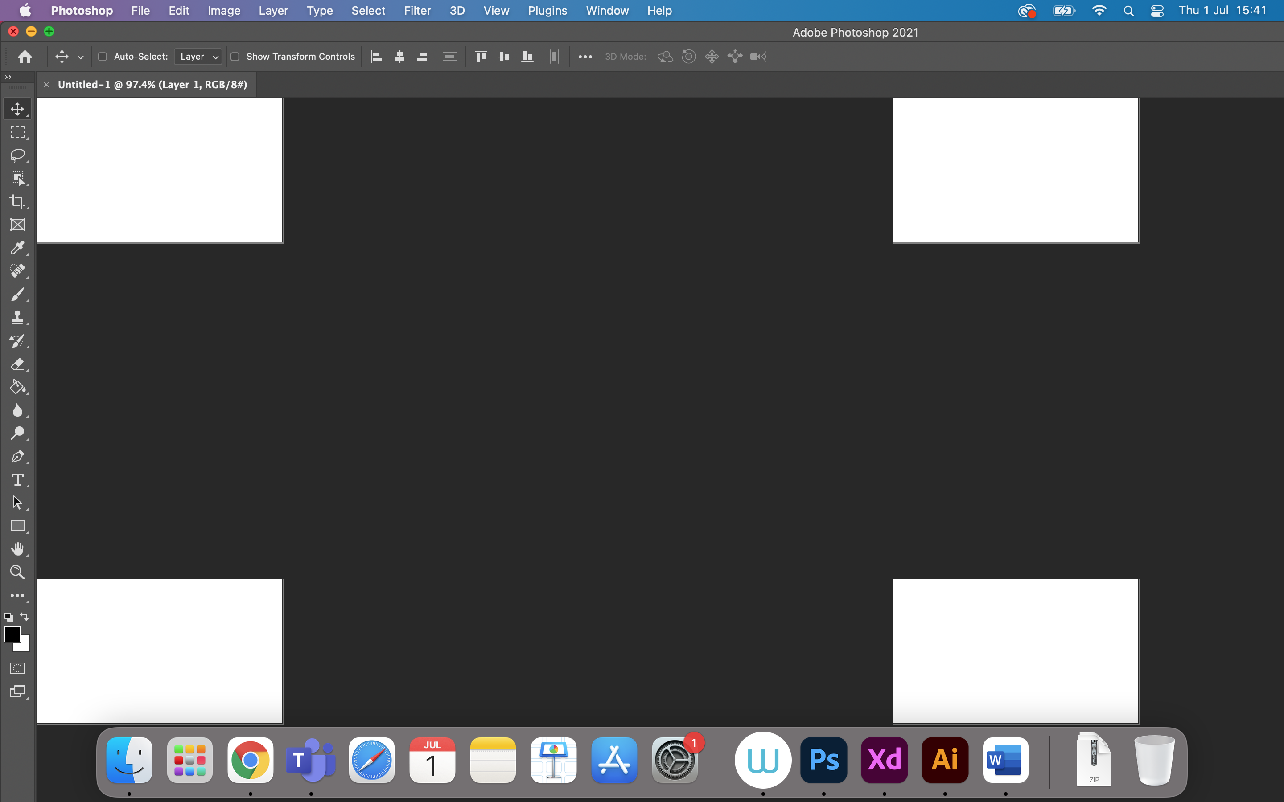The image size is (1284, 802).
Task: Select the Rectangular Marquee tool
Action: pos(17,132)
